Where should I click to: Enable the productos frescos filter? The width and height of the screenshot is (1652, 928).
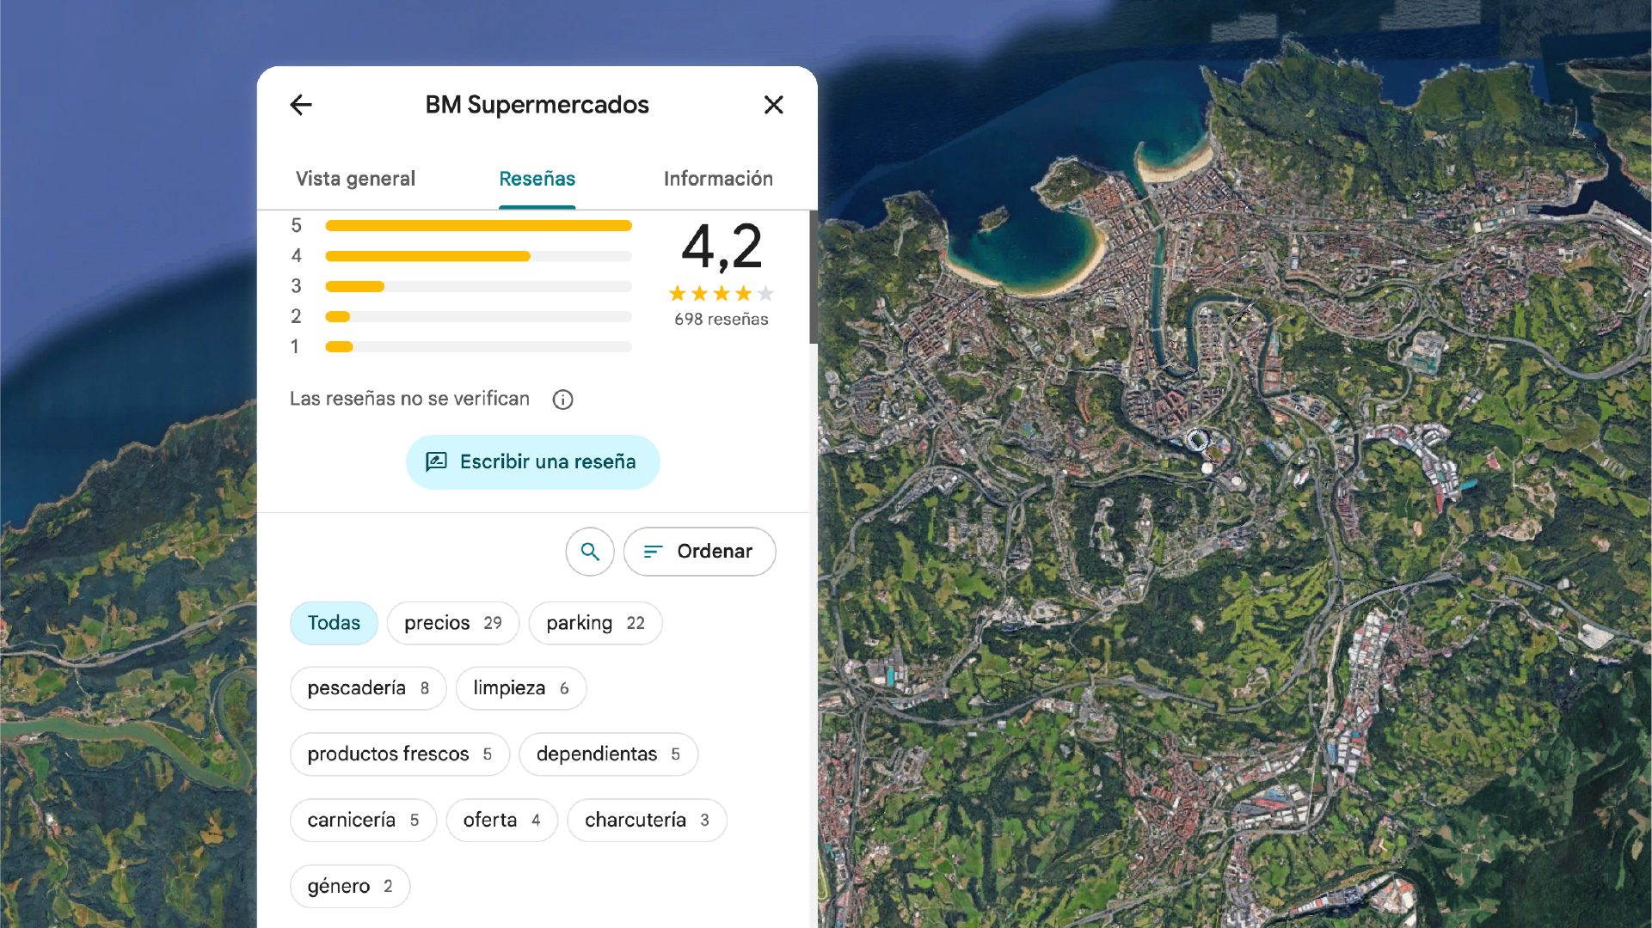[x=400, y=754]
